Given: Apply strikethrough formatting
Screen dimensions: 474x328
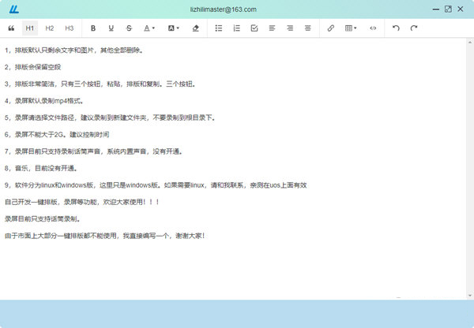Looking at the screenshot, I should point(129,28).
